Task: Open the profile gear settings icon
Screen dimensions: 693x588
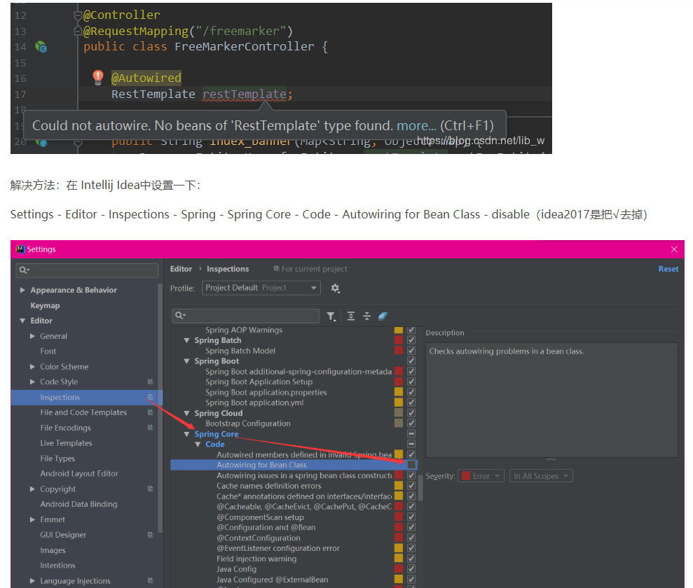Action: (335, 288)
